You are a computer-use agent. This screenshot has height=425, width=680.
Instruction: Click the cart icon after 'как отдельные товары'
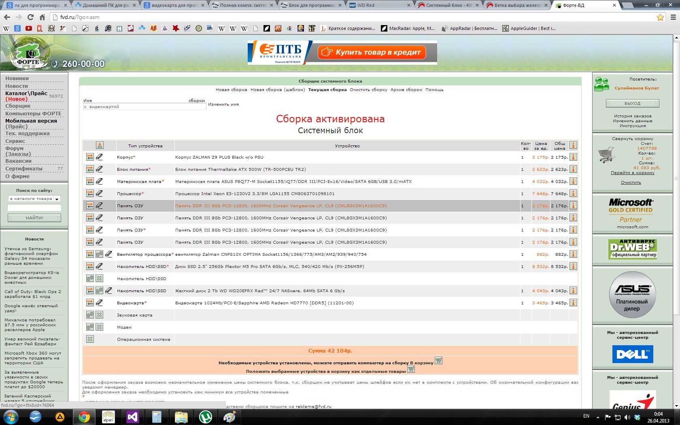pyautogui.click(x=411, y=369)
